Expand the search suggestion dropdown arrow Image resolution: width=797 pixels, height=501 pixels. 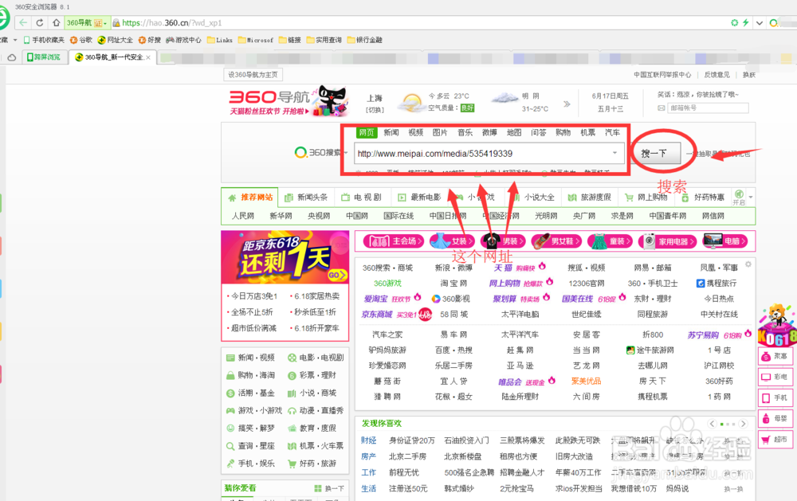tap(614, 153)
